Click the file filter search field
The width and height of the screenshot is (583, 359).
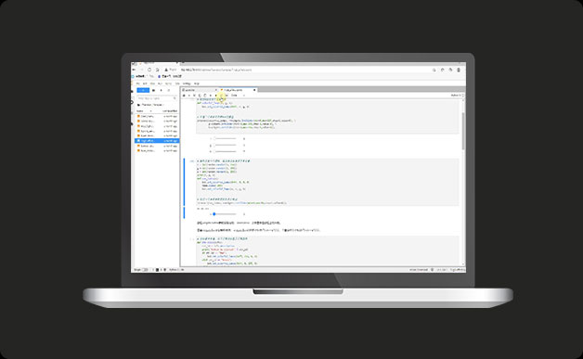tap(157, 98)
